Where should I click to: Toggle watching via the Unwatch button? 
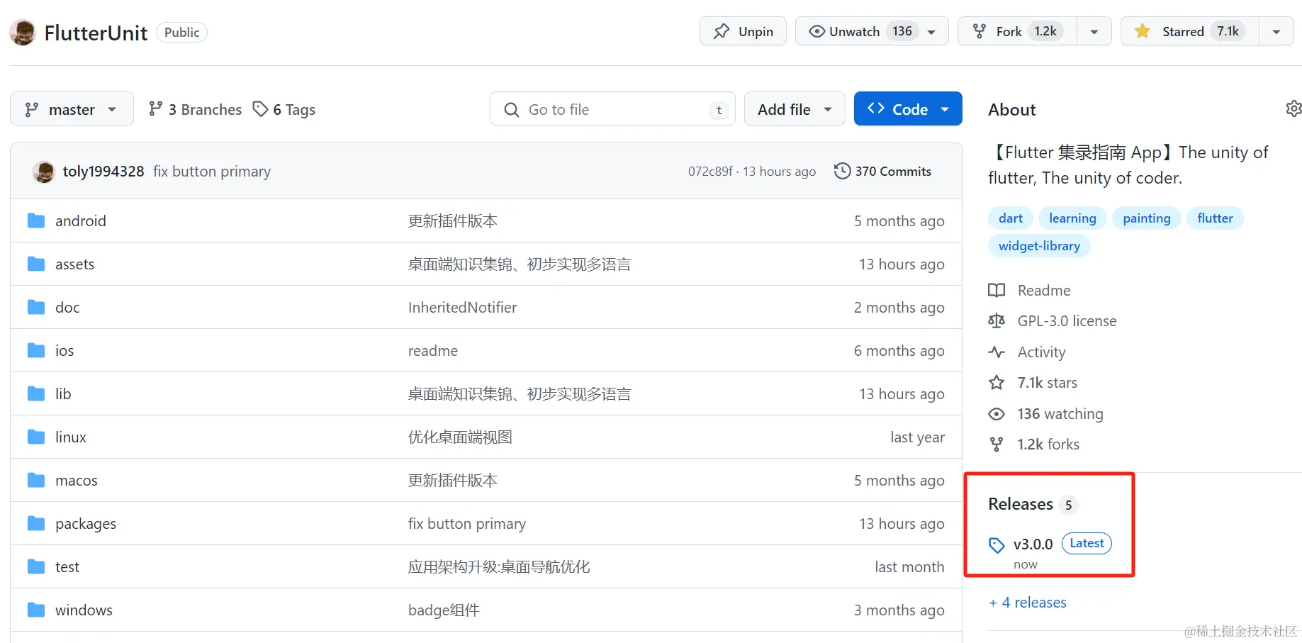click(x=853, y=30)
